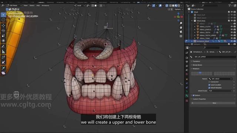This screenshot has width=237, height=133.
Task: Select the Measure tool
Action: pyautogui.click(x=3, y=52)
